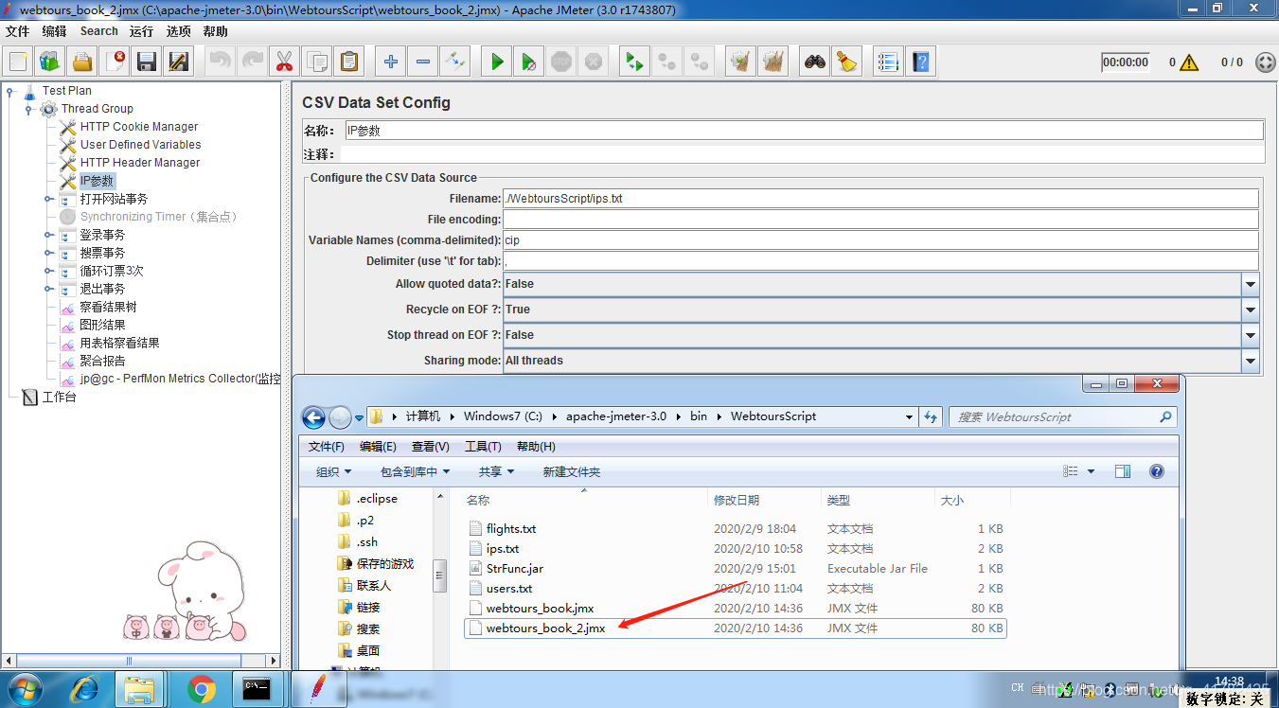Image resolution: width=1279 pixels, height=708 pixels.
Task: Click the Copy toolbar icon
Action: pyautogui.click(x=316, y=62)
